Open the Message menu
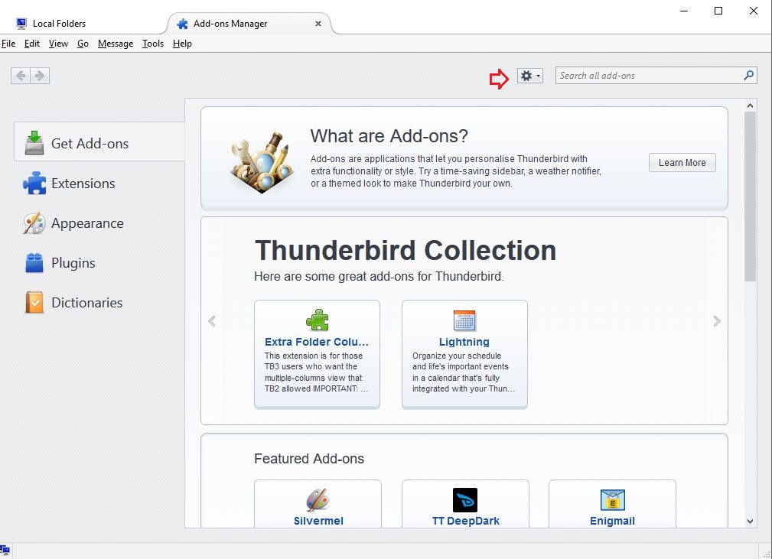This screenshot has height=559, width=772. pyautogui.click(x=116, y=44)
